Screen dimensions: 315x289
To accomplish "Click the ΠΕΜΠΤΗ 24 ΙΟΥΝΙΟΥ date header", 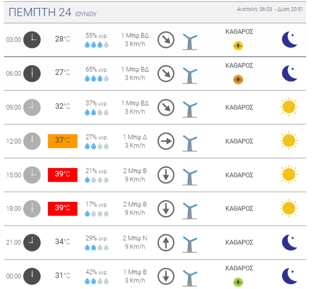I will (x=53, y=13).
